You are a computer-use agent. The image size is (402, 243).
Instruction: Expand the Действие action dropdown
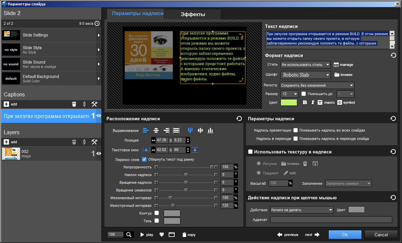pos(302,210)
